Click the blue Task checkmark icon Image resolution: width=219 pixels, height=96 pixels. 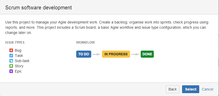tap(11, 56)
